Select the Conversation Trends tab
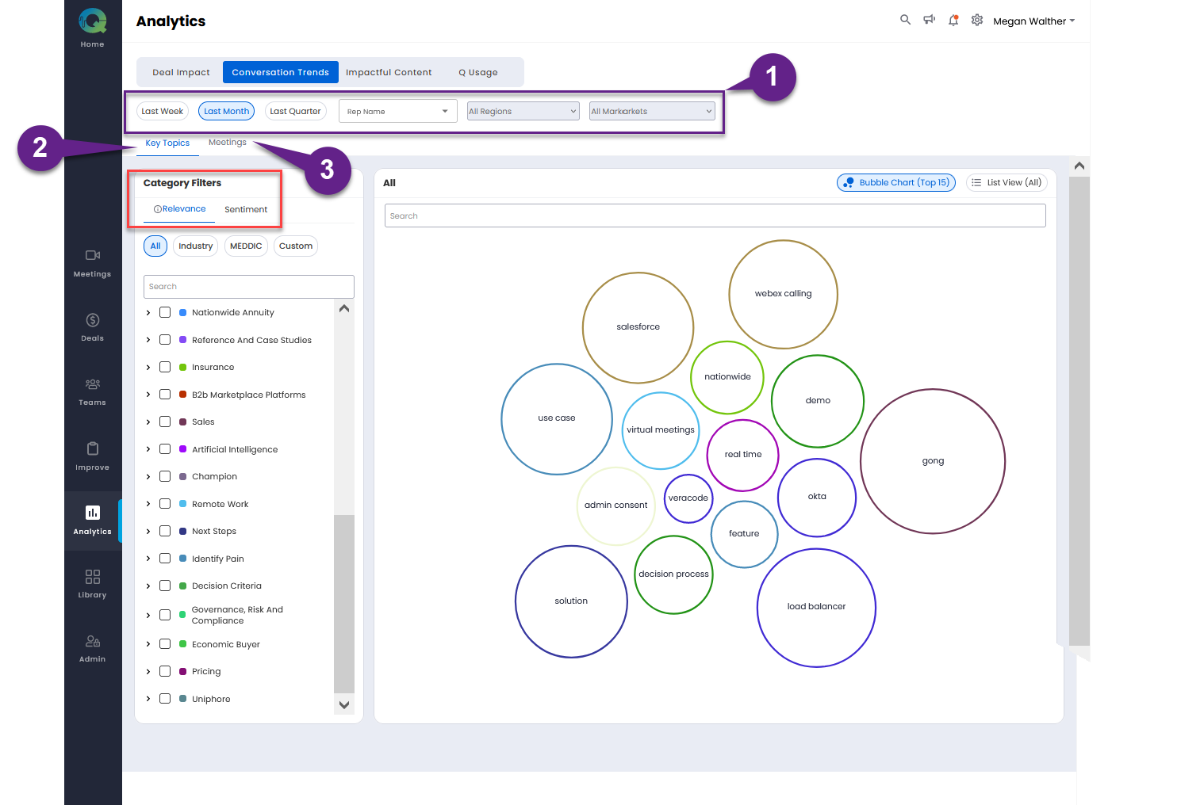Screen dimensions: 1181x805 click(x=280, y=72)
